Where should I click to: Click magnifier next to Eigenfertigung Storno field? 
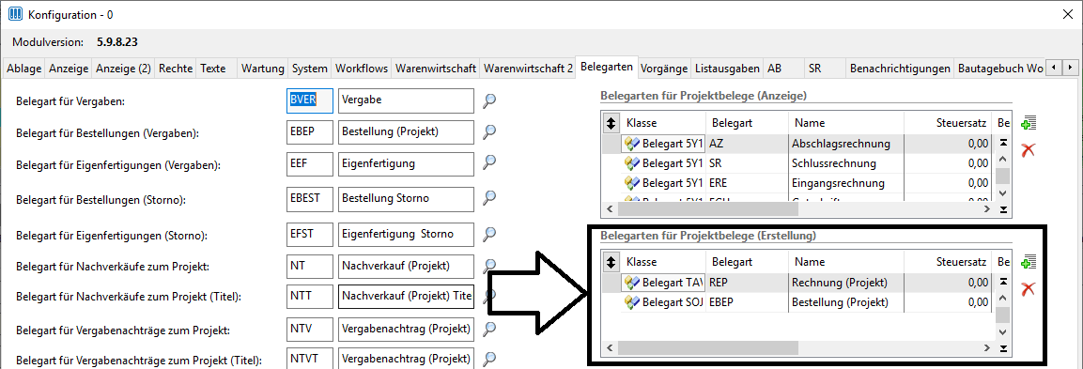point(489,234)
